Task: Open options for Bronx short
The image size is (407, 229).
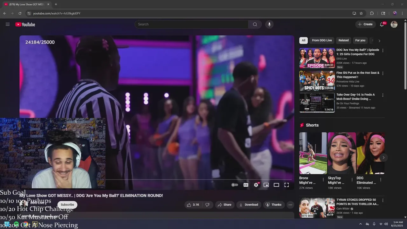Action: [x=323, y=180]
